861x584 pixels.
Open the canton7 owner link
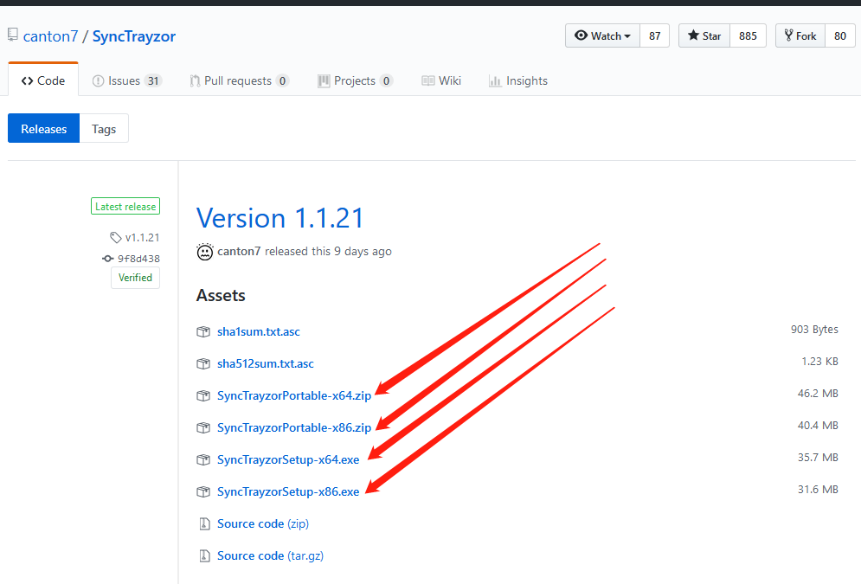(x=50, y=36)
